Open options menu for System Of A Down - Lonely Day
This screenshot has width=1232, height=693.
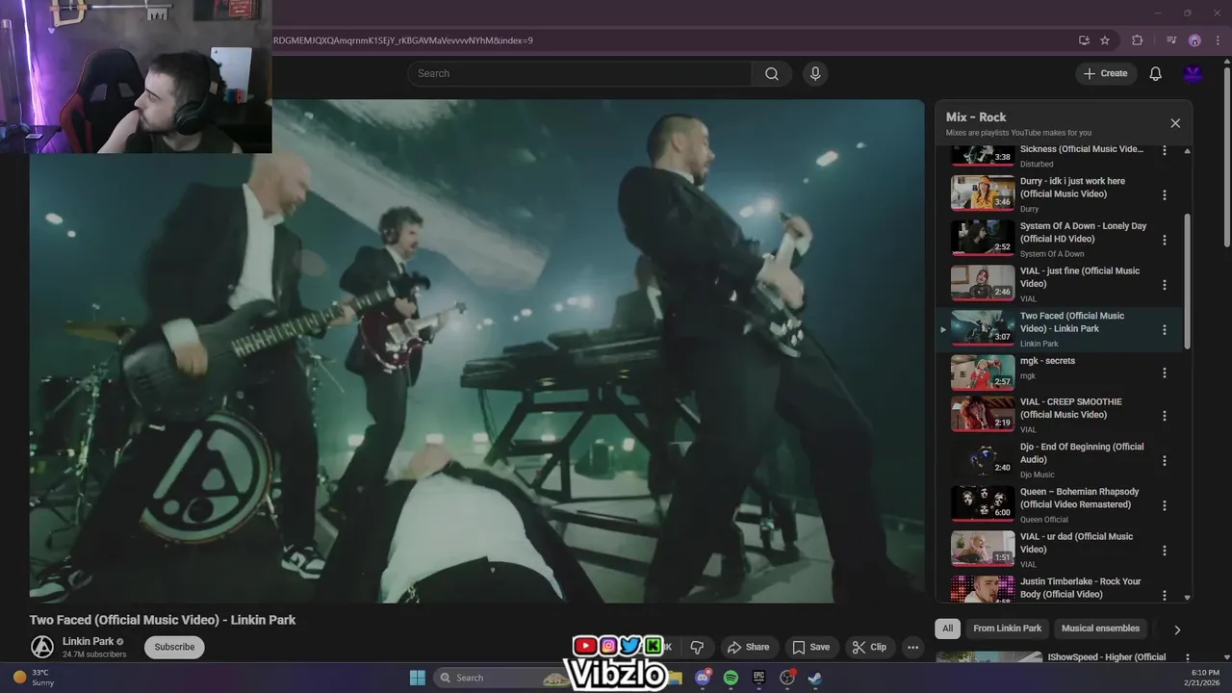click(1164, 240)
